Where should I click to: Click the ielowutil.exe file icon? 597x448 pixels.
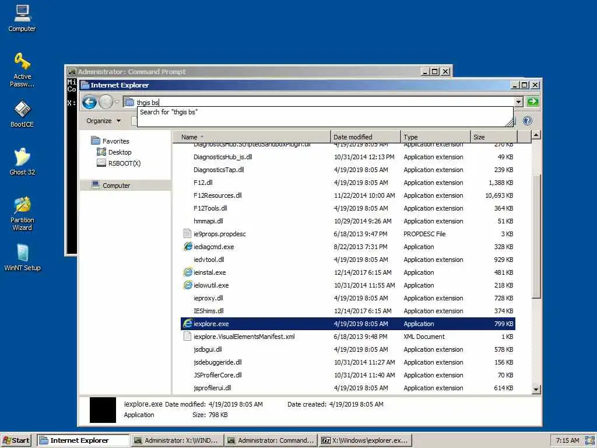coord(188,285)
